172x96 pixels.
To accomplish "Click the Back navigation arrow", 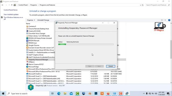I will pyautogui.click(x=2, y=5).
